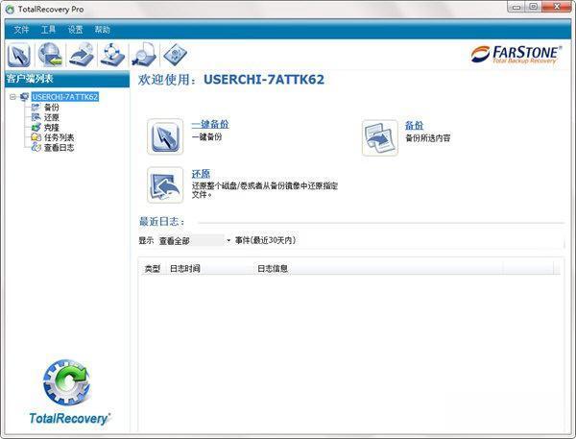This screenshot has height=439, width=576.
Task: Click the large 一键备份 cursor icon
Action: point(165,136)
